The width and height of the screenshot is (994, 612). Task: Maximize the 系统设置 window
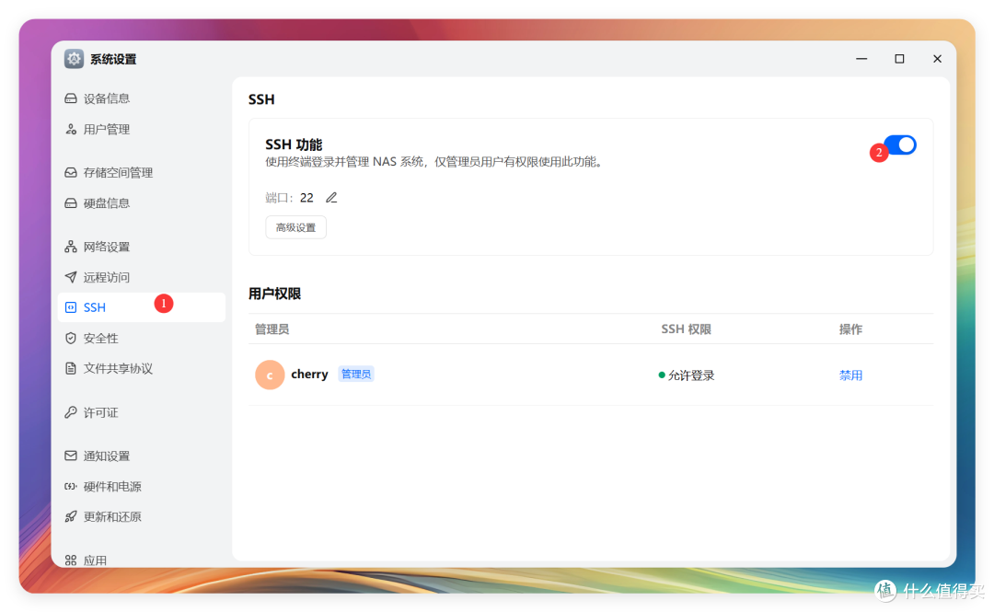(x=899, y=59)
